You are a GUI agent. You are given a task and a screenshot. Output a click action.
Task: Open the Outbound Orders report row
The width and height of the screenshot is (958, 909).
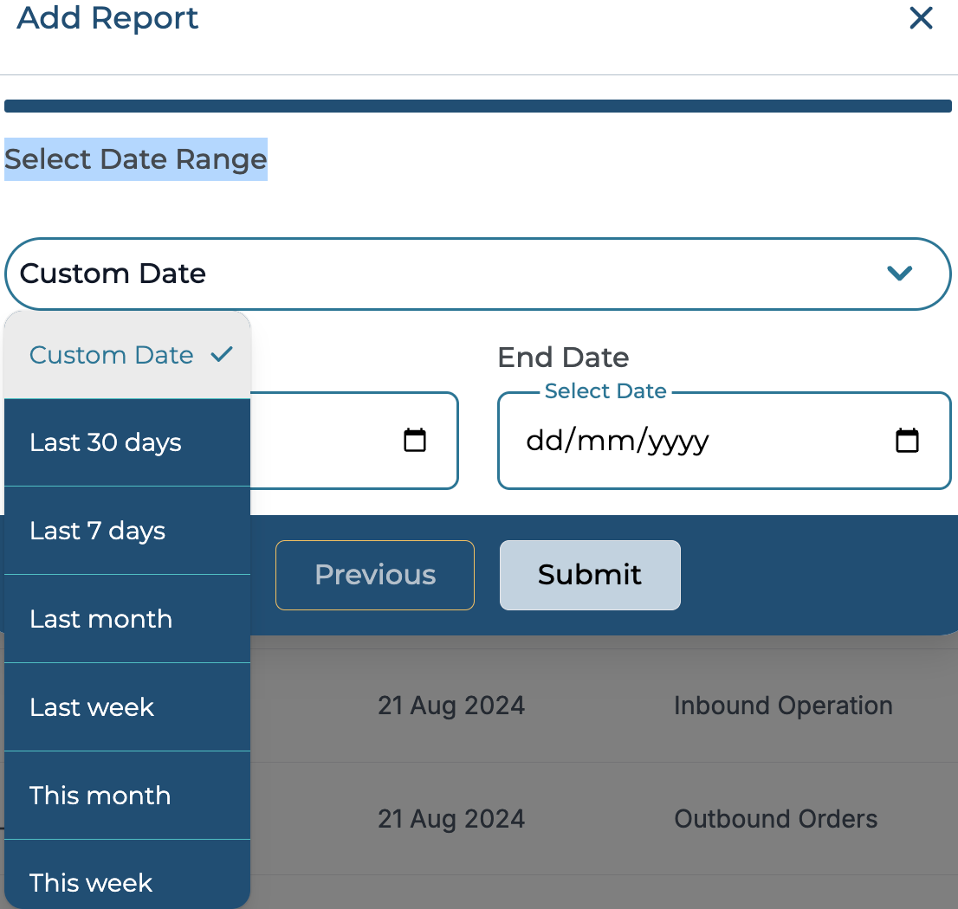coord(775,819)
